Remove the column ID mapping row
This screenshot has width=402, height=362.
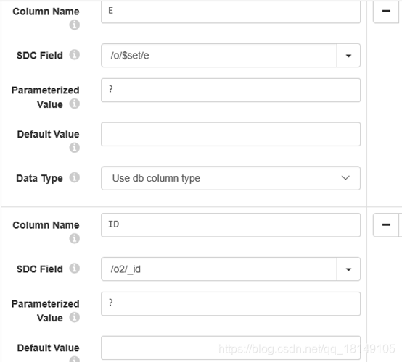pyautogui.click(x=386, y=225)
